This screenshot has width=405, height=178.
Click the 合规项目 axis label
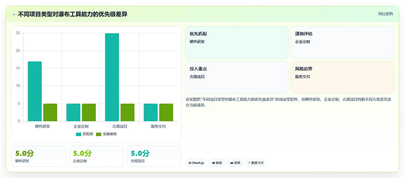[120, 126]
